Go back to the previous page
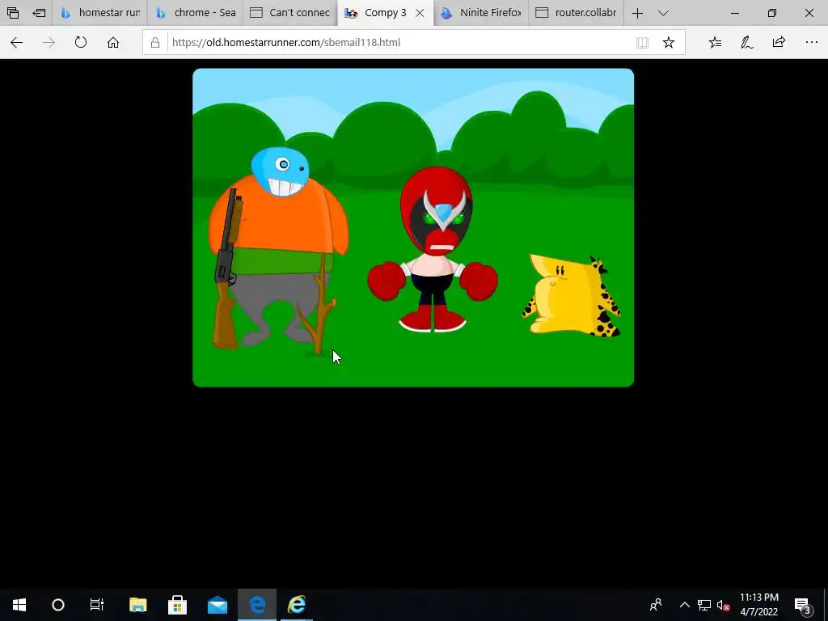 (16, 42)
